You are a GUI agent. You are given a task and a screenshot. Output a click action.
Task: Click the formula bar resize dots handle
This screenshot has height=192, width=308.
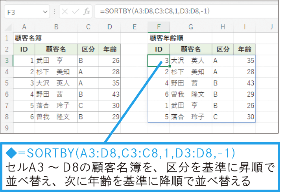click(x=54, y=12)
